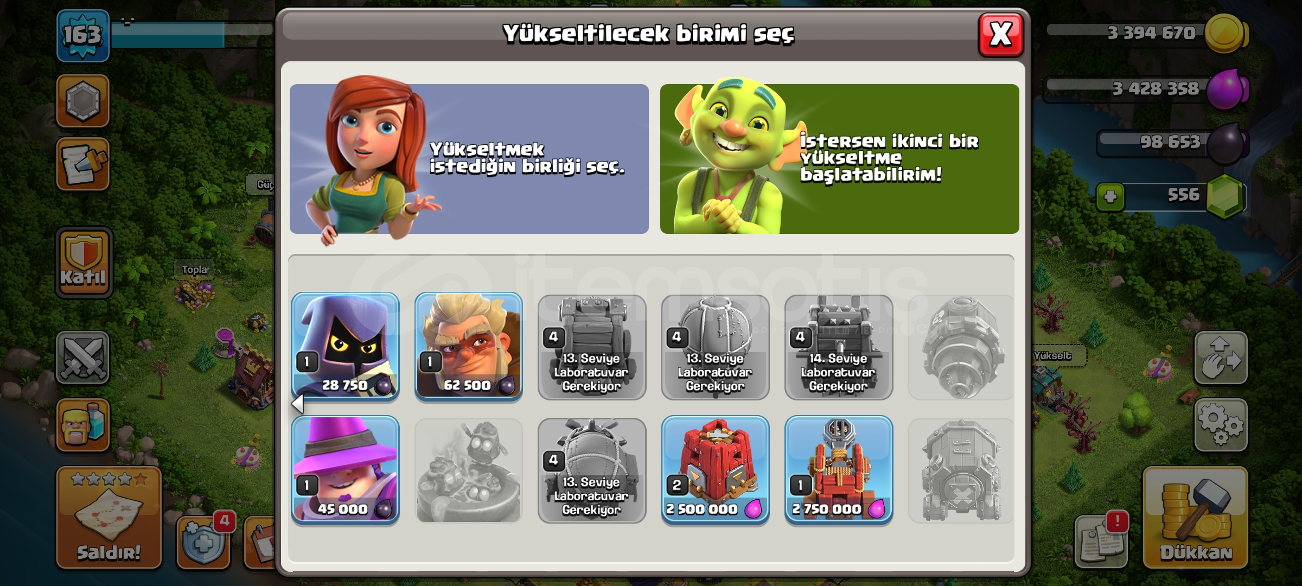Select the red siege machine costing 2 500 000
This screenshot has height=586, width=1302.
pos(715,470)
